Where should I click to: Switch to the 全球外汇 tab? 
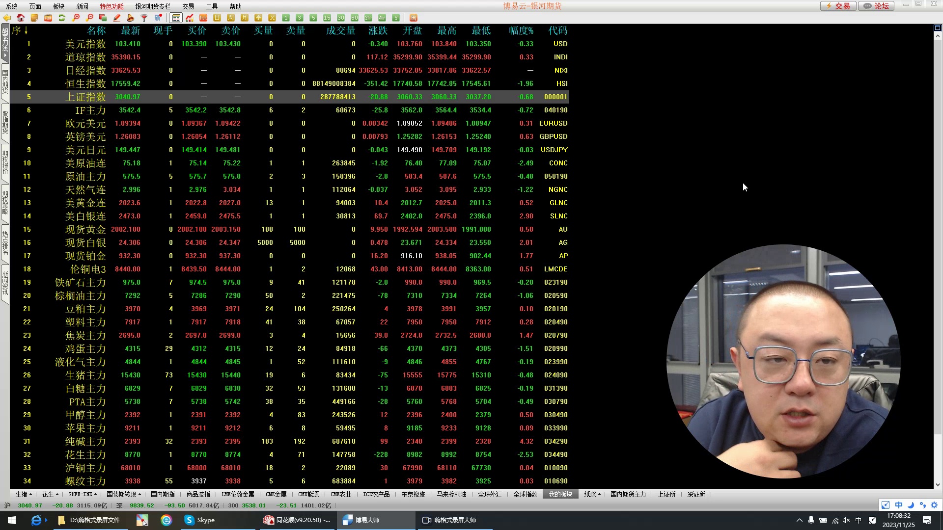[x=490, y=494]
